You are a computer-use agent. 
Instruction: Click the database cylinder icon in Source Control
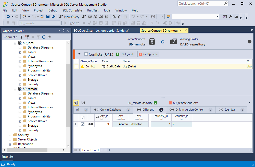[x=152, y=42]
